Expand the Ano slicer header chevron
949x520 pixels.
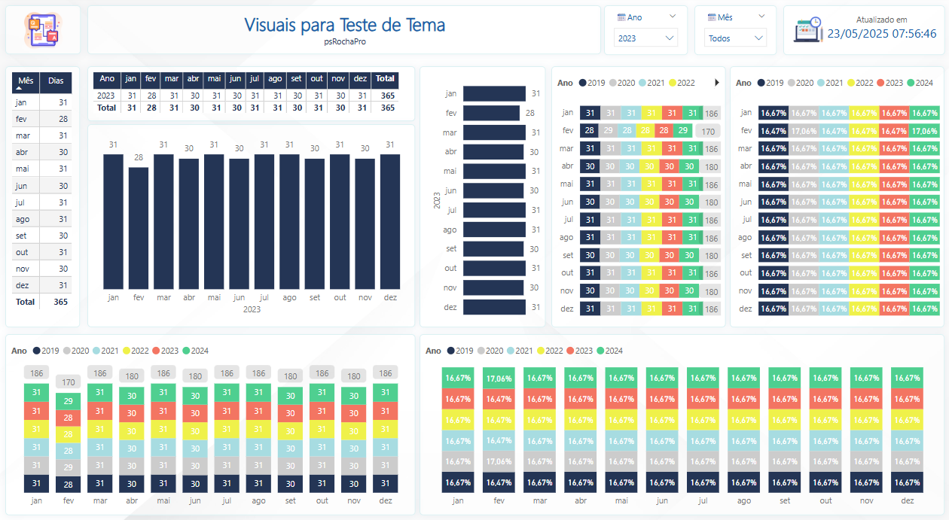(x=672, y=17)
